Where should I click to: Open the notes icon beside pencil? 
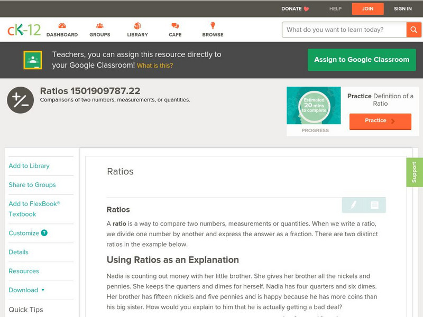[374, 205]
